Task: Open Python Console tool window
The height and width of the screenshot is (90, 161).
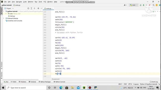Action: (59, 82)
